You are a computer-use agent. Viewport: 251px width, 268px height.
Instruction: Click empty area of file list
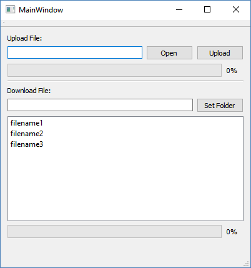click(125, 183)
